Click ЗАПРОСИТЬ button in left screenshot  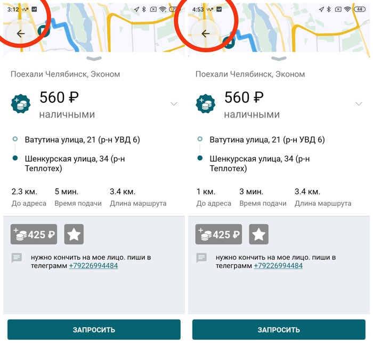pos(94,330)
